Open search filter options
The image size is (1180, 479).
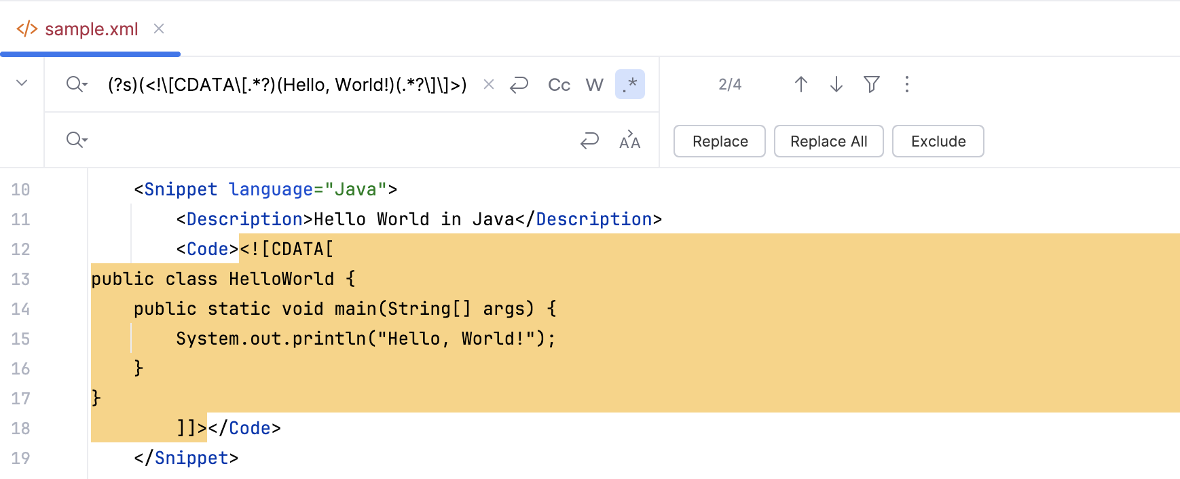872,84
